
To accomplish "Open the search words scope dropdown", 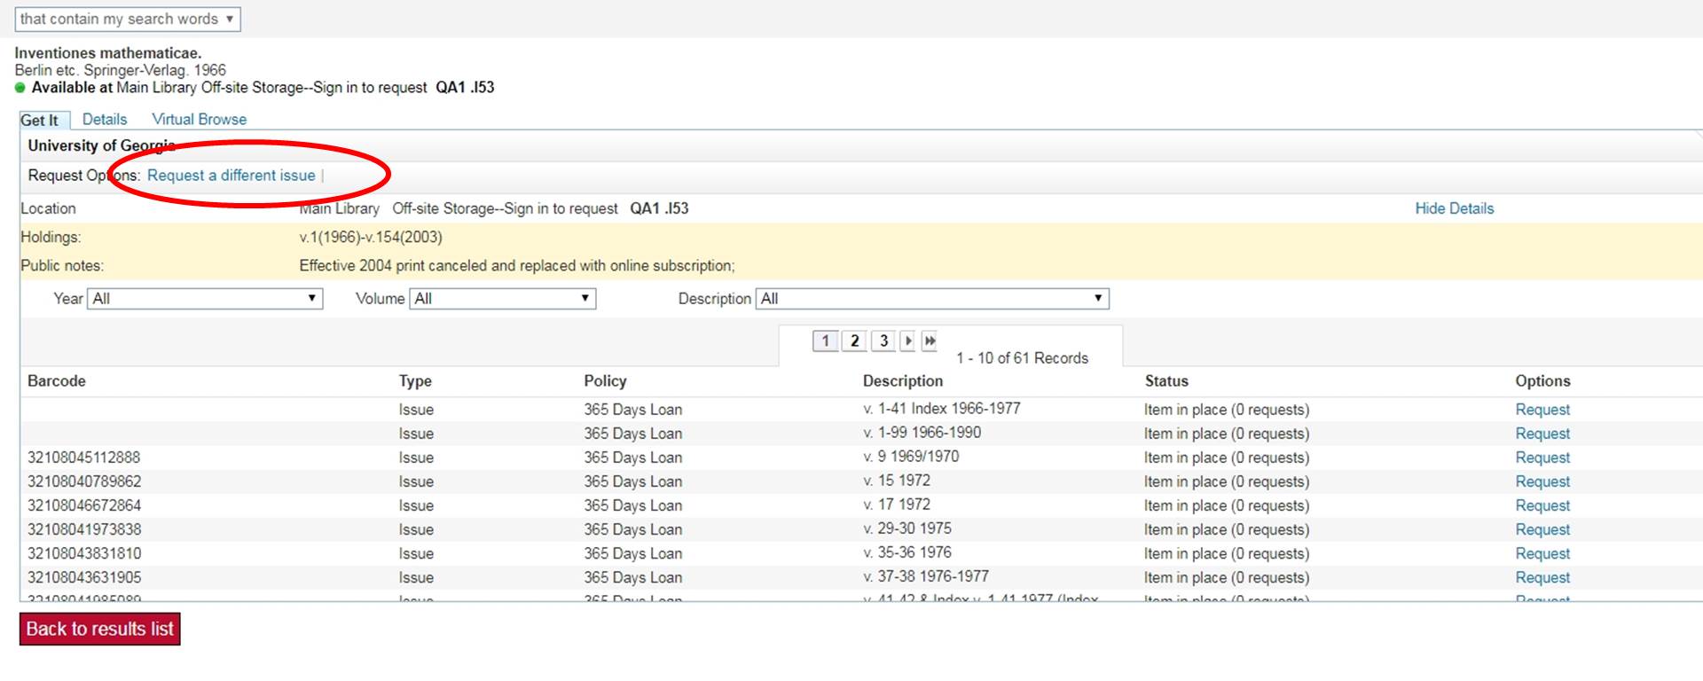I will (x=127, y=19).
